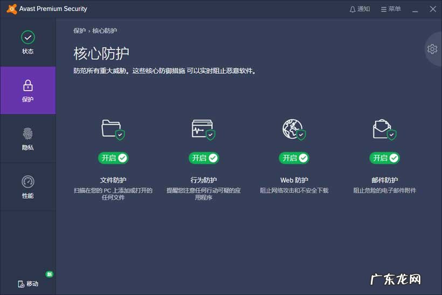Click the 保护 breadcrumb link
The height and width of the screenshot is (295, 442).
(x=79, y=31)
